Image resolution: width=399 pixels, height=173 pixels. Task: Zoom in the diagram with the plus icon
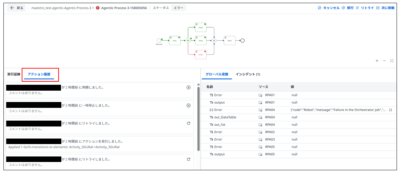point(377,61)
